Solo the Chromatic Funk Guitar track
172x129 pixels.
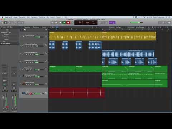pyautogui.click(x=28, y=46)
